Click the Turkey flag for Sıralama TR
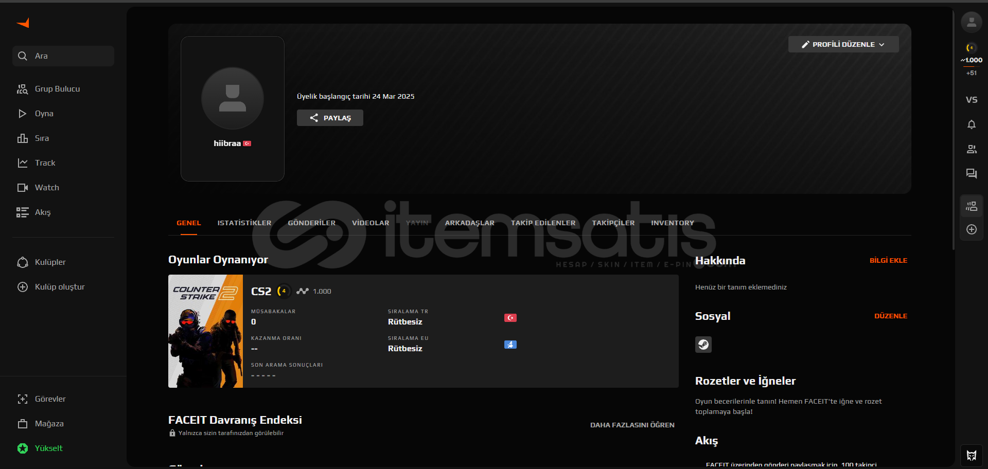Image resolution: width=988 pixels, height=469 pixels. (510, 318)
